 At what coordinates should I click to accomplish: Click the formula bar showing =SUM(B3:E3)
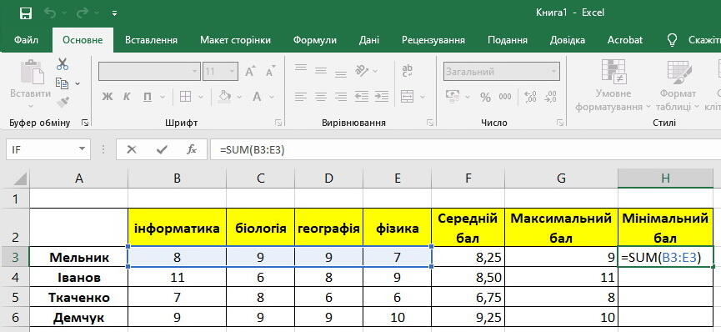[465, 149]
